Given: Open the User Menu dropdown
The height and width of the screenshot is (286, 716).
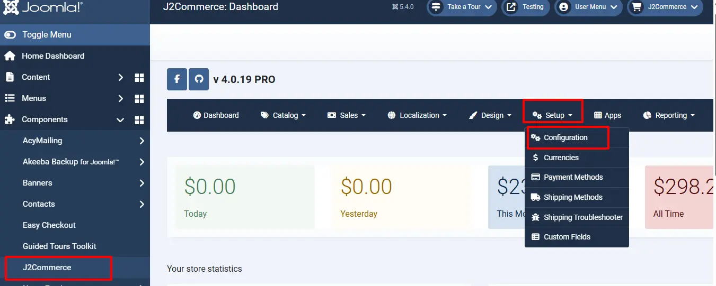Looking at the screenshot, I should [588, 7].
